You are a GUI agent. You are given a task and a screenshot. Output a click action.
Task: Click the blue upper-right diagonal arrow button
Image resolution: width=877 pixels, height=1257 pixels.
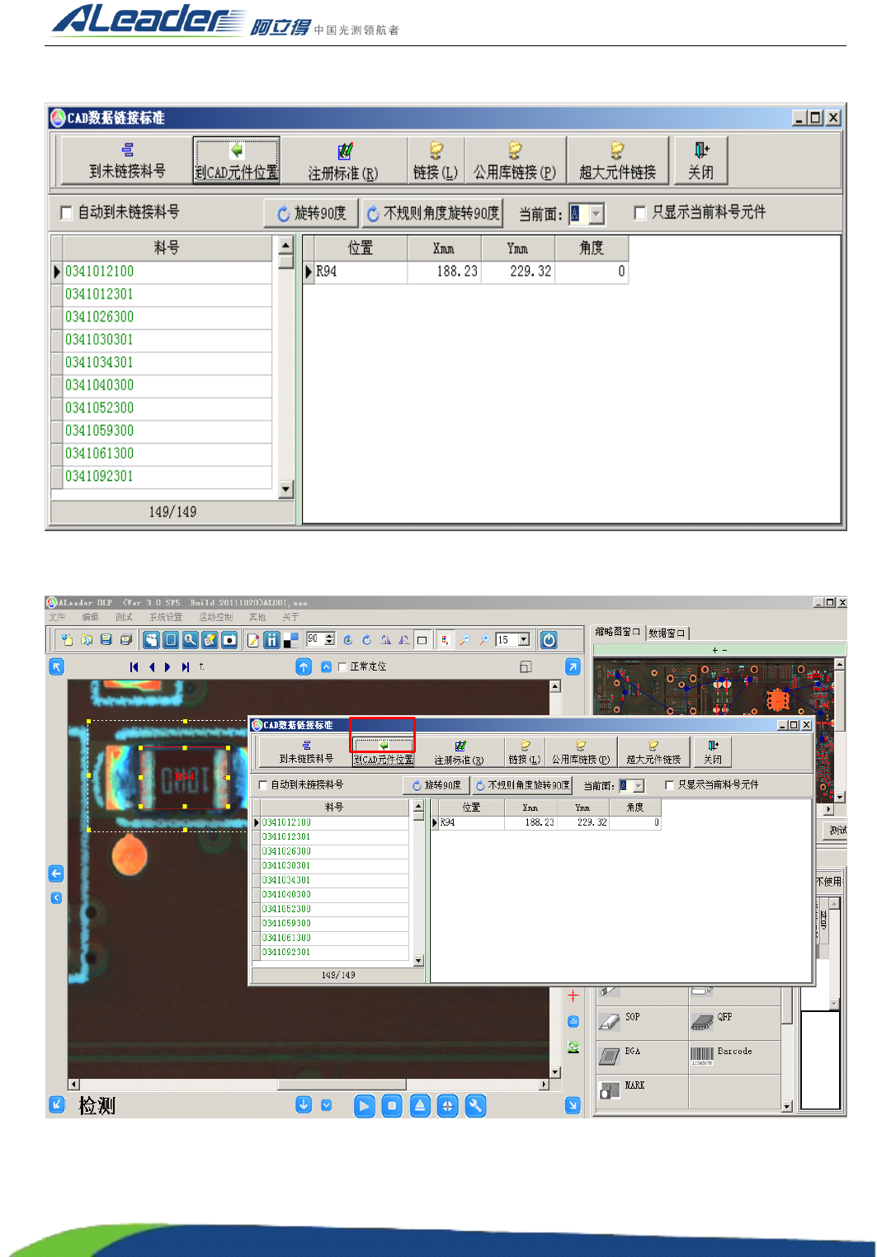point(573,666)
